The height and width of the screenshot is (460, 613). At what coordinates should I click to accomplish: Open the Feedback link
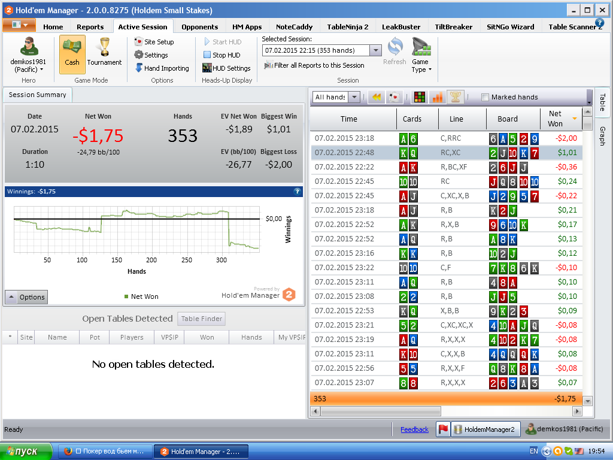tap(414, 429)
